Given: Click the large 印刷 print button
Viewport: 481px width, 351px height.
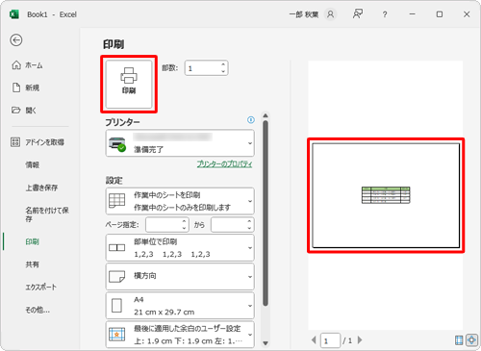Looking at the screenshot, I should click(x=129, y=84).
